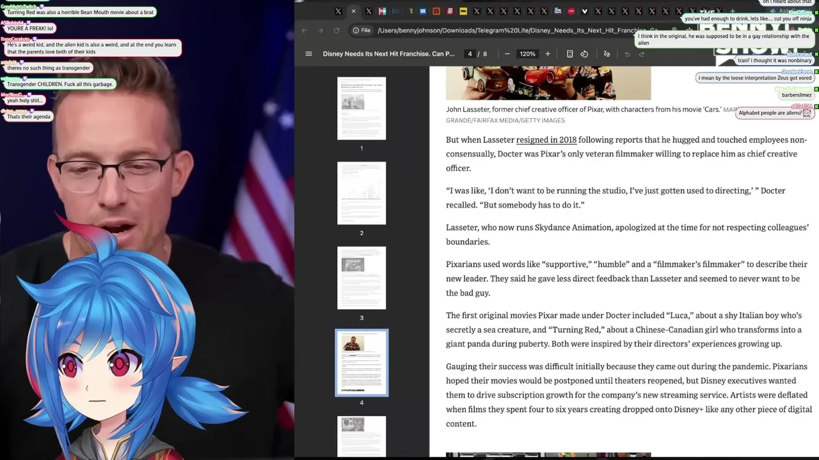The image size is (819, 460).
Task: Open the PDF viewer sidebar menu icon
Action: coord(308,54)
